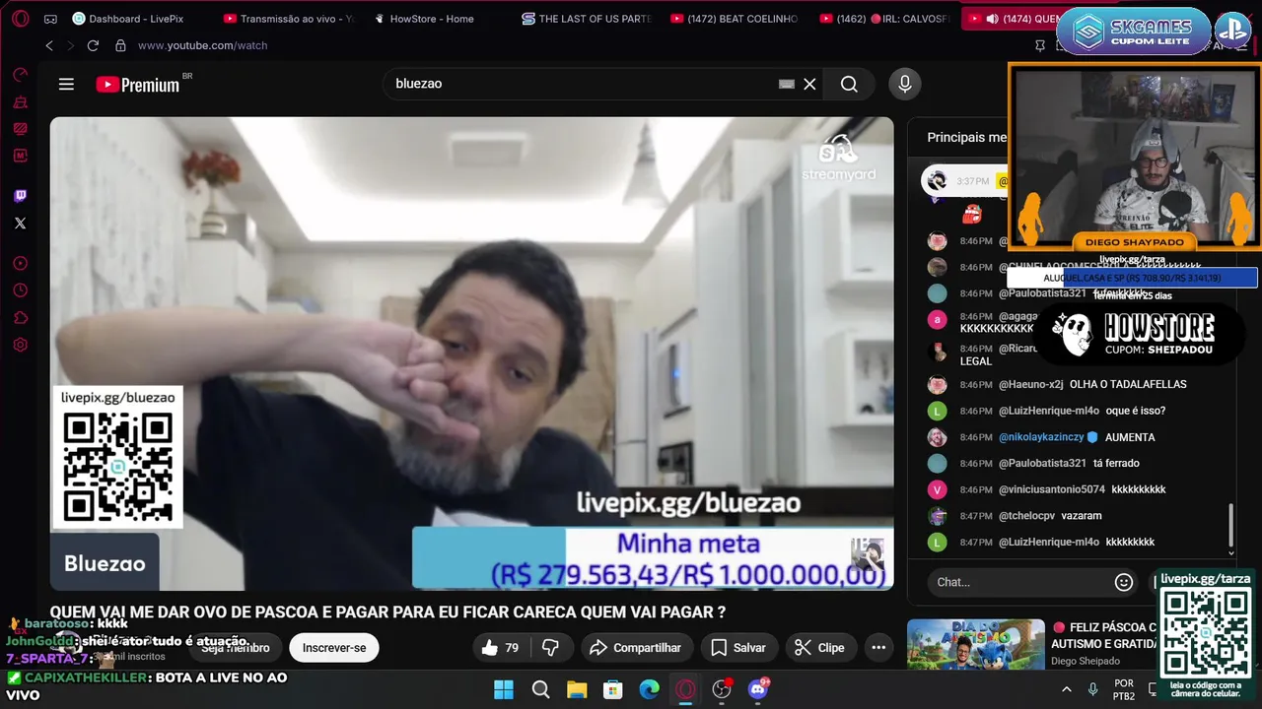Viewport: 1262px width, 709px height.
Task: Change POR PTB2 keyboard language in tray
Action: pos(1124,689)
